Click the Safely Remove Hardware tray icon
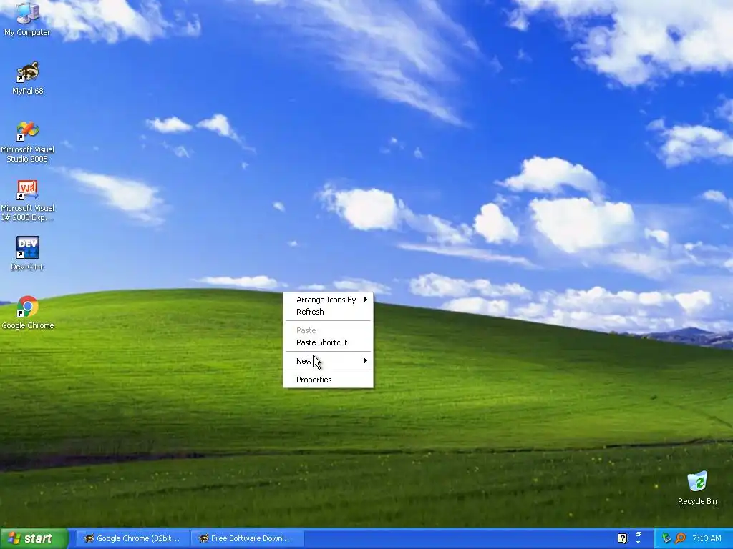 tap(666, 538)
